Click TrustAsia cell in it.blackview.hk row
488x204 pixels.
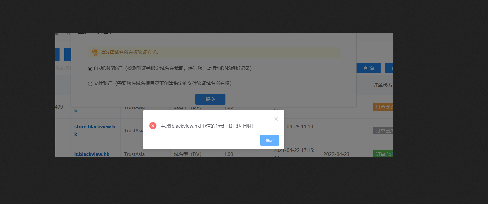pyautogui.click(x=134, y=154)
